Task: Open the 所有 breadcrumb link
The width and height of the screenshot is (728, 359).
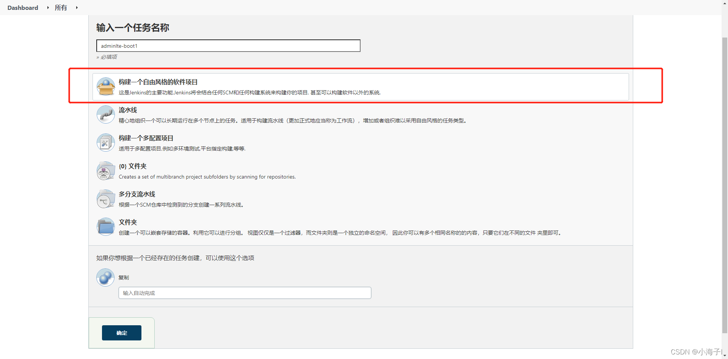Action: (x=61, y=8)
